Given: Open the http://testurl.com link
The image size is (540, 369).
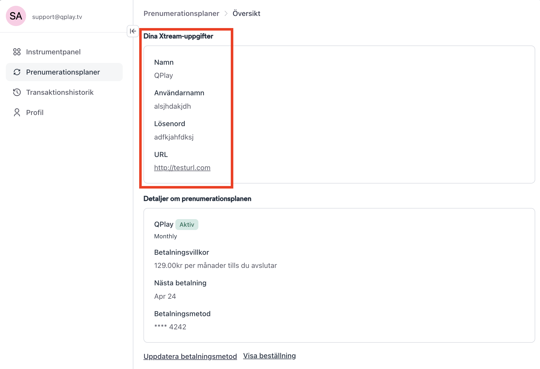Looking at the screenshot, I should [182, 168].
